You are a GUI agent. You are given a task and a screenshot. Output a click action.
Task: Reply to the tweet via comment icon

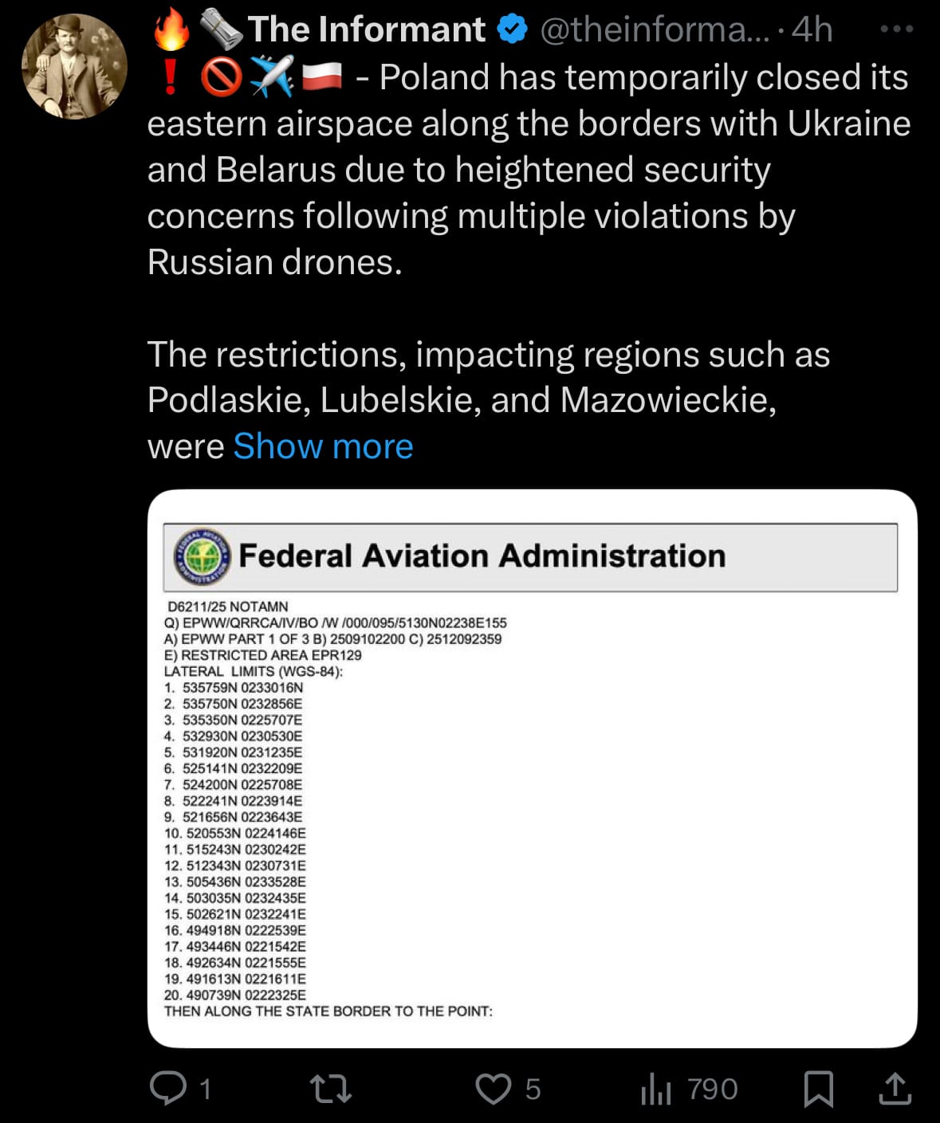tap(168, 1088)
